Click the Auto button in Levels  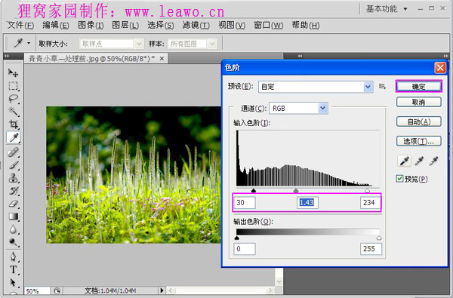[418, 121]
